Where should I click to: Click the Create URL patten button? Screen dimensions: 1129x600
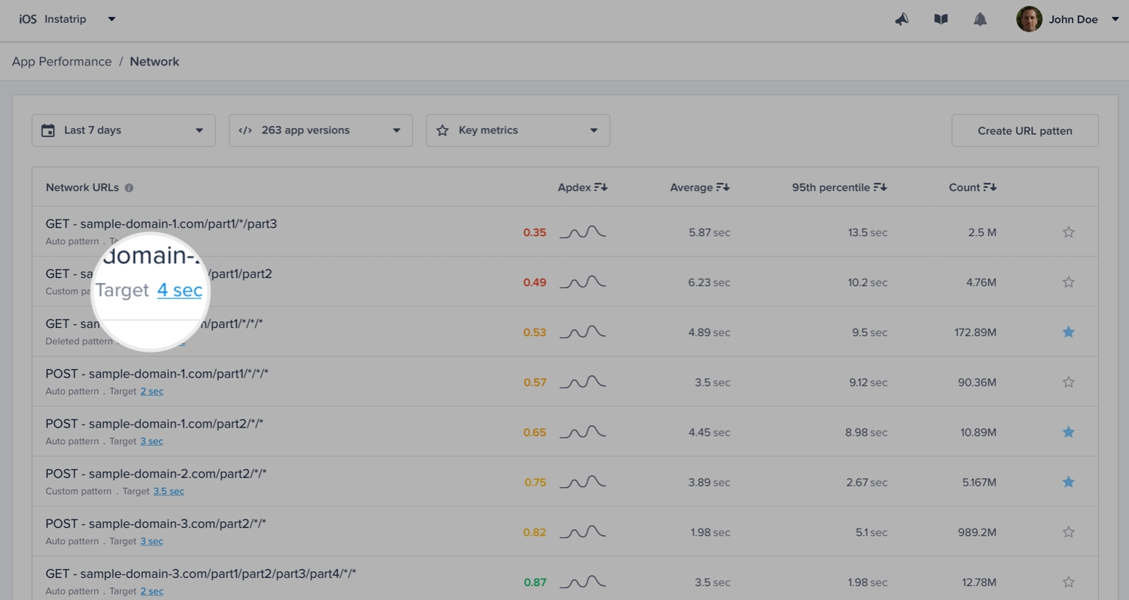click(1024, 130)
